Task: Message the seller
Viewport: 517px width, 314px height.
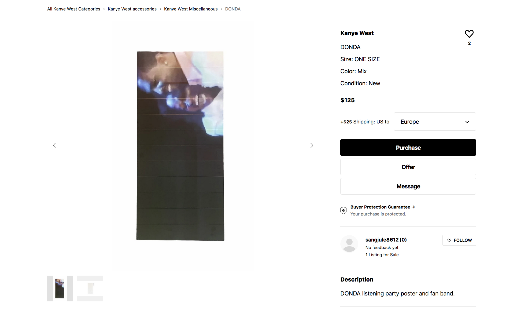Action: pos(408,186)
